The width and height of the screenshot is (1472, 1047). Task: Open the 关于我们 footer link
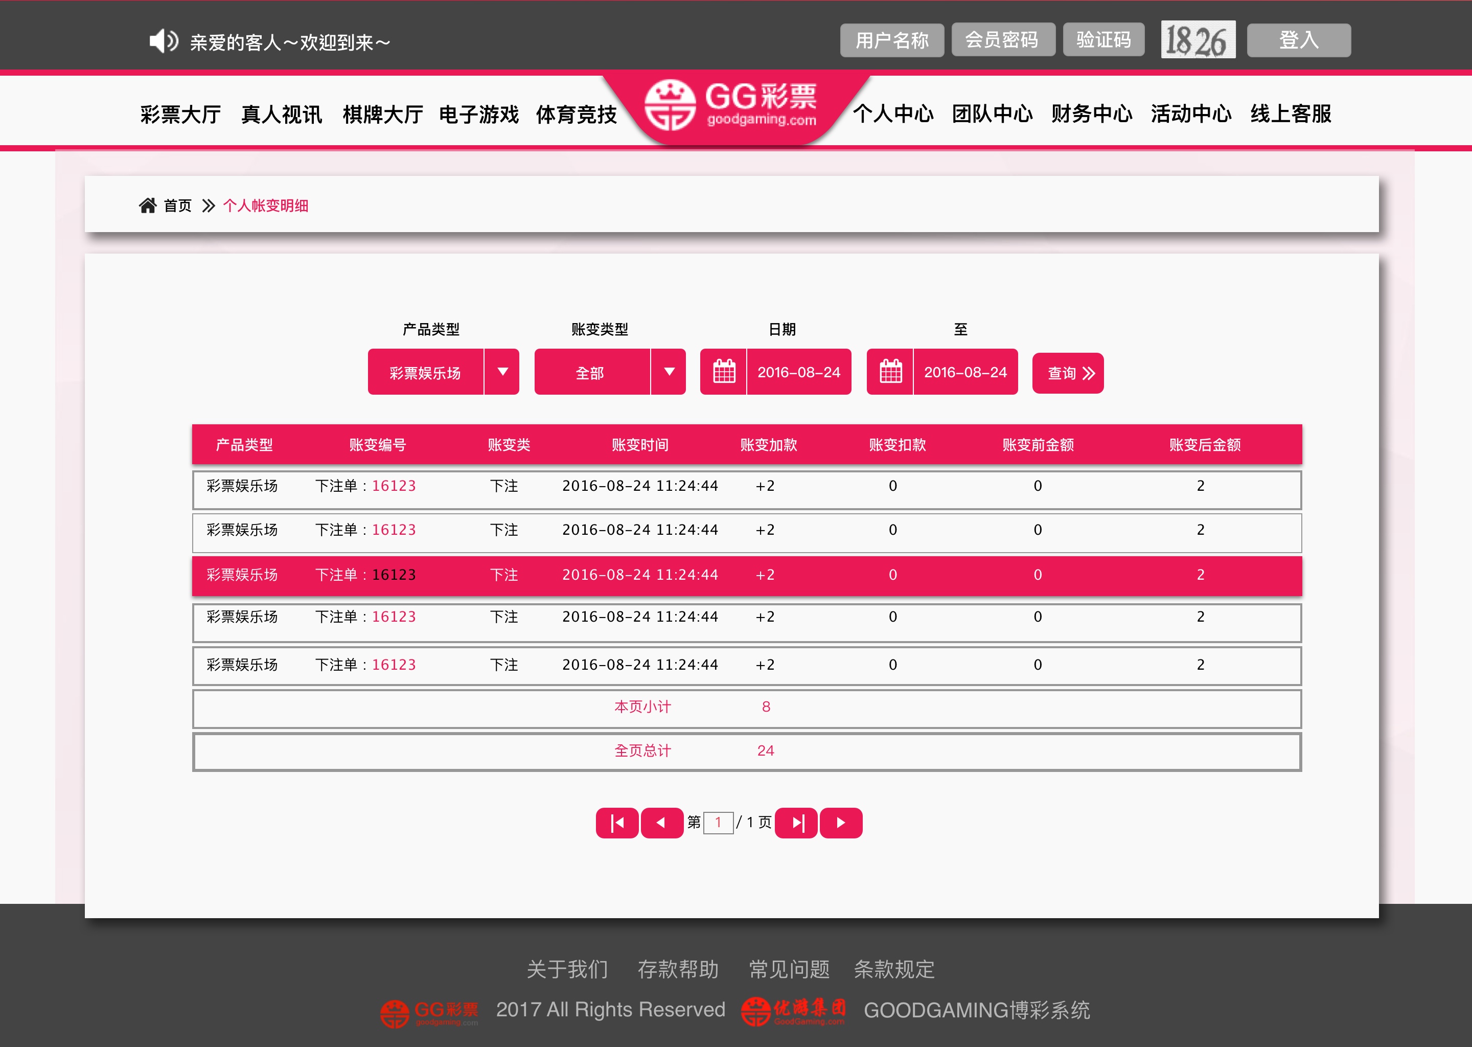point(567,969)
